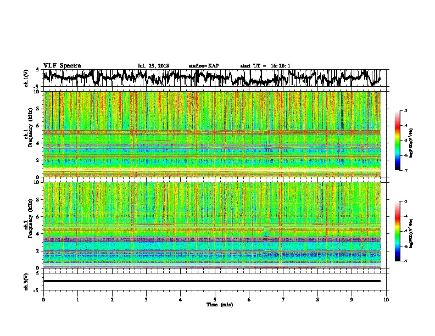This screenshot has width=435, height=336.
Task: Click the "8" kHz tick on ch.1 spectrogram
Action: tap(38, 109)
